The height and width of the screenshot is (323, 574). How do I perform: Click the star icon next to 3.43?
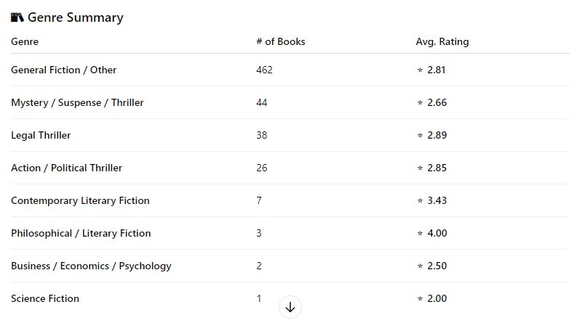(x=420, y=201)
